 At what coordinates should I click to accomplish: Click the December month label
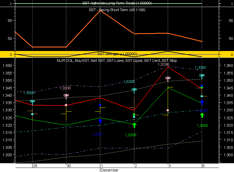click(x=110, y=170)
